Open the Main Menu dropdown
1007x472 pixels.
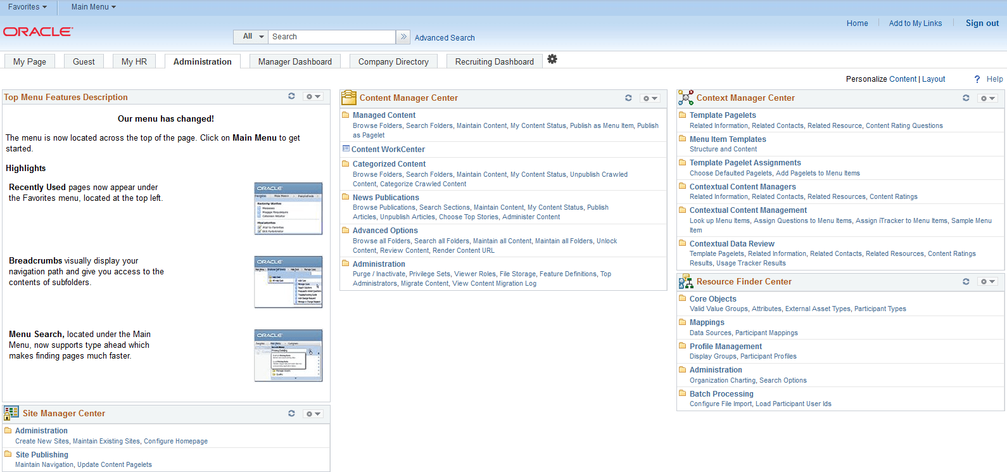coord(94,7)
